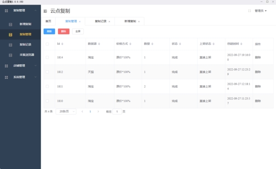Image resolution: width=276 pixels, height=169 pixels.
Task: Close the 复制管理 tab with its x
Action: pos(80,22)
